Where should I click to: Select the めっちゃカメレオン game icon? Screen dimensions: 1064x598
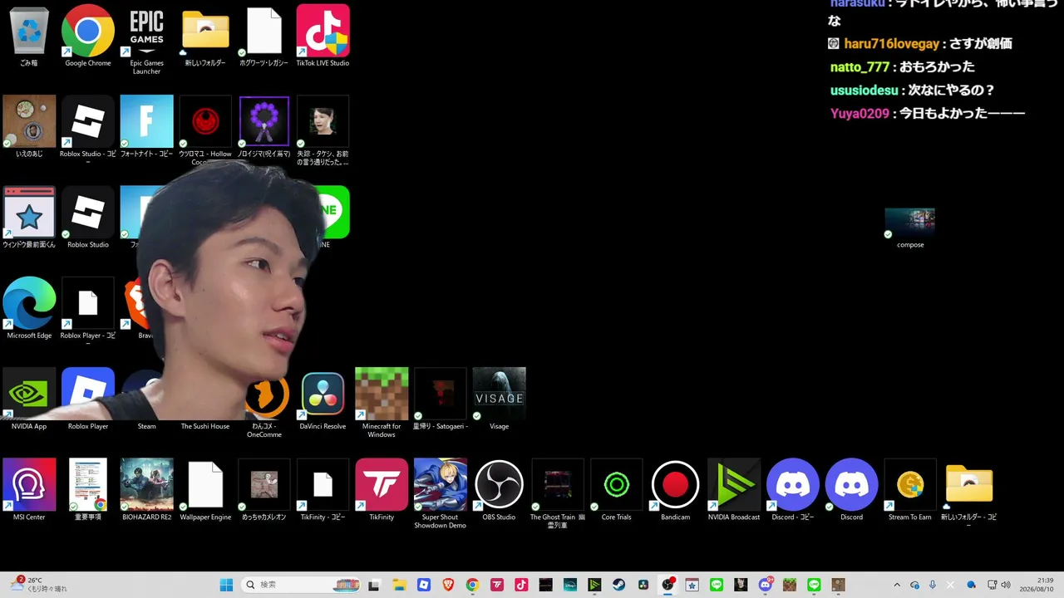point(264,490)
